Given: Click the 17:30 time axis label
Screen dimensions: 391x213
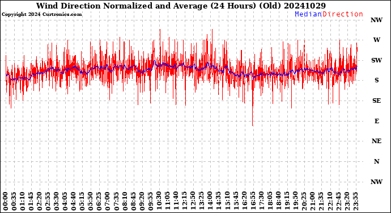Looking at the screenshot, I should (x=261, y=201).
